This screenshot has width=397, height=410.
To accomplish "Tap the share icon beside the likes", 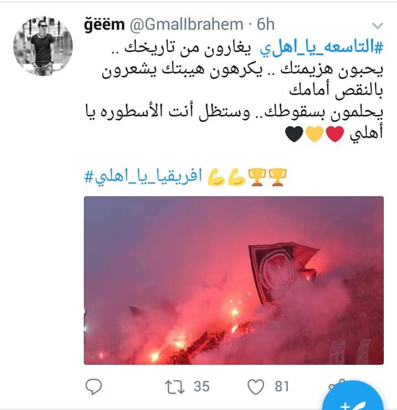I will [x=335, y=385].
